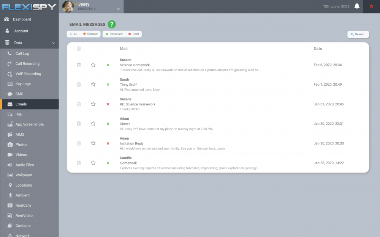Click trash icon for Camilla's Homework email

tap(79, 163)
